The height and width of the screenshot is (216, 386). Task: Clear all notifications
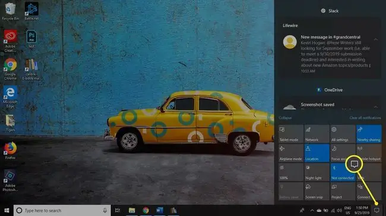pos(365,118)
